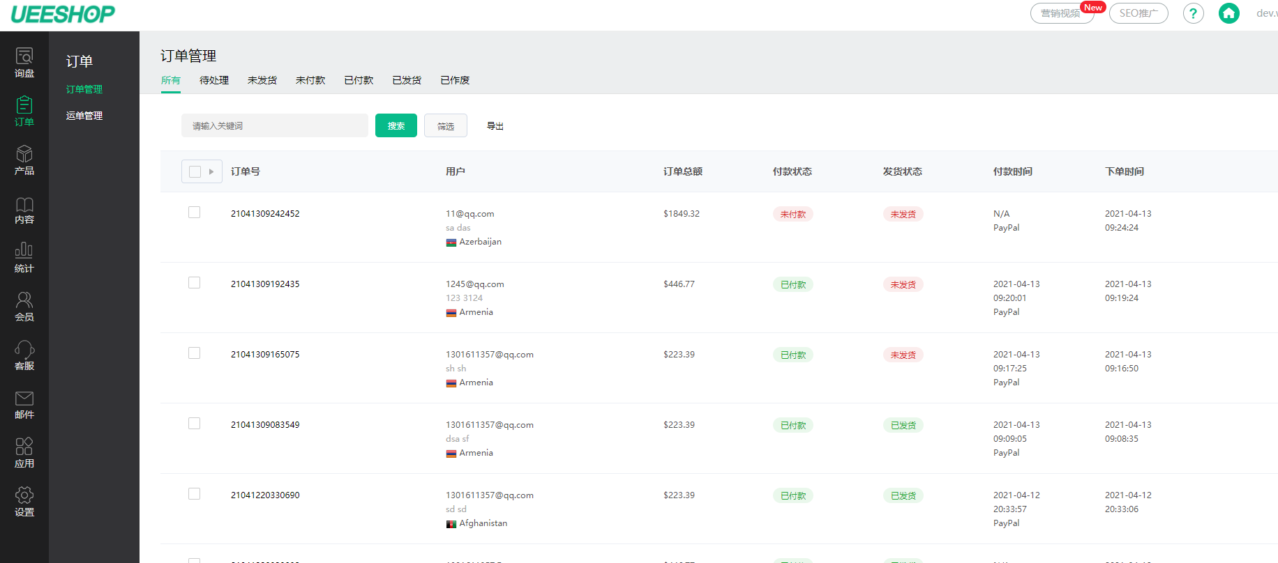
Task: Click the 导出 export link
Action: [495, 126]
